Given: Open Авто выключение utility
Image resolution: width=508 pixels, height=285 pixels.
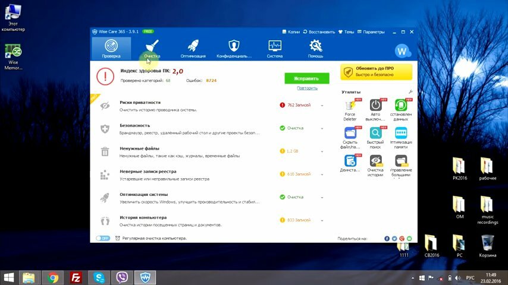Looking at the screenshot, I should [375, 110].
